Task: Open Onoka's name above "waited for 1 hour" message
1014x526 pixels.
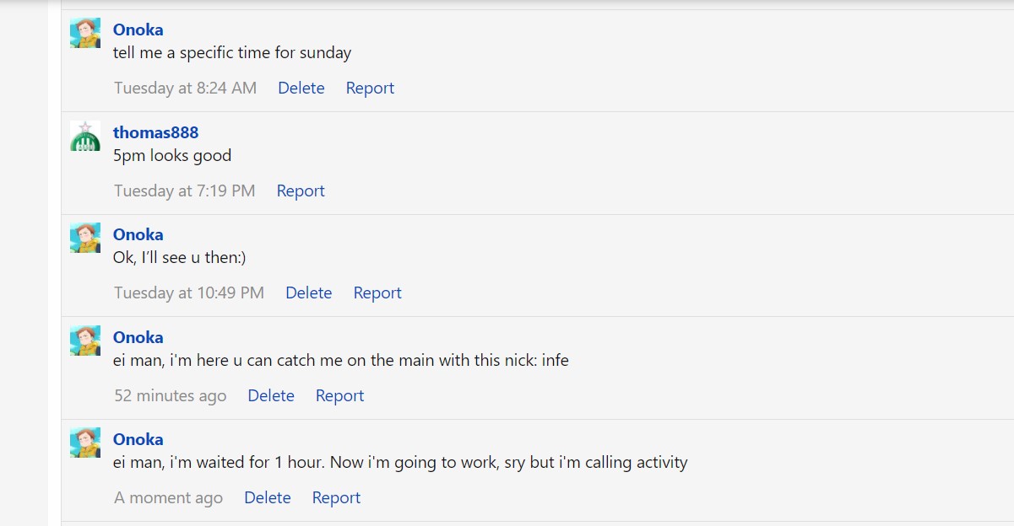Action: click(x=138, y=439)
